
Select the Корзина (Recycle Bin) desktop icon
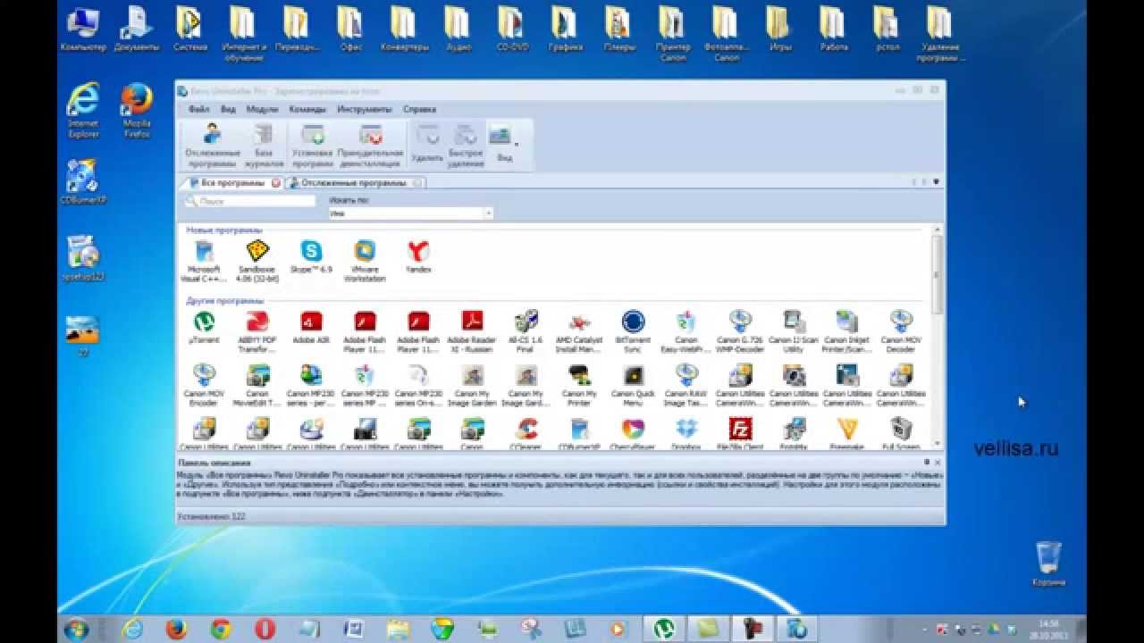point(1048,564)
